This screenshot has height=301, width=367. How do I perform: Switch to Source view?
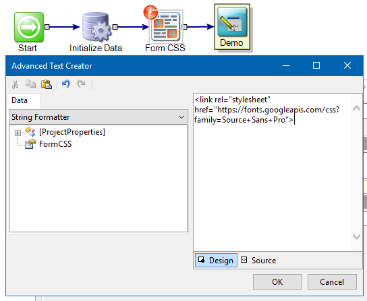pyautogui.click(x=258, y=261)
